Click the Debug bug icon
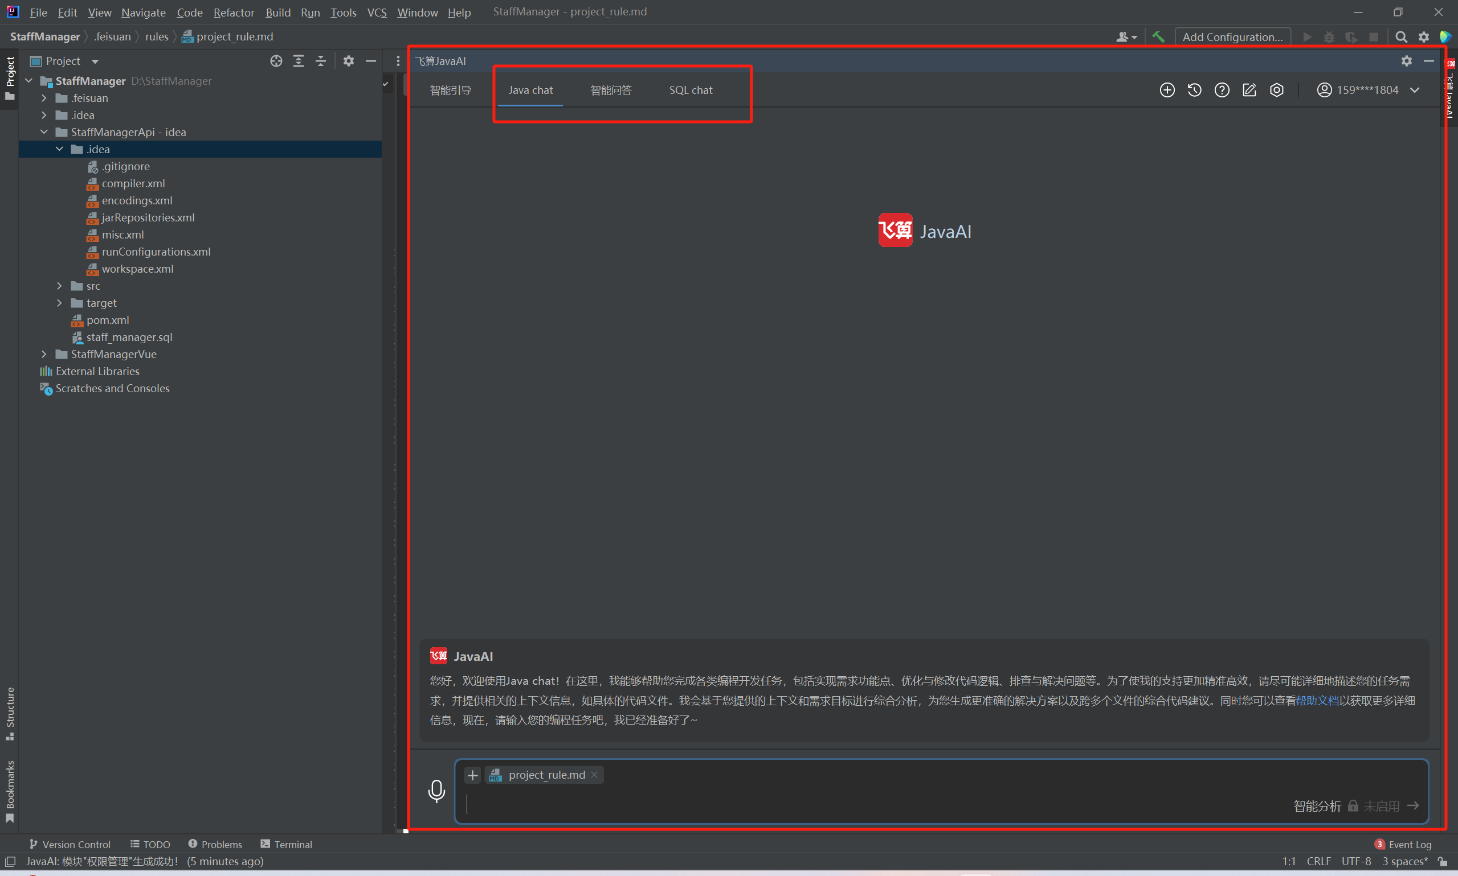 click(1329, 36)
